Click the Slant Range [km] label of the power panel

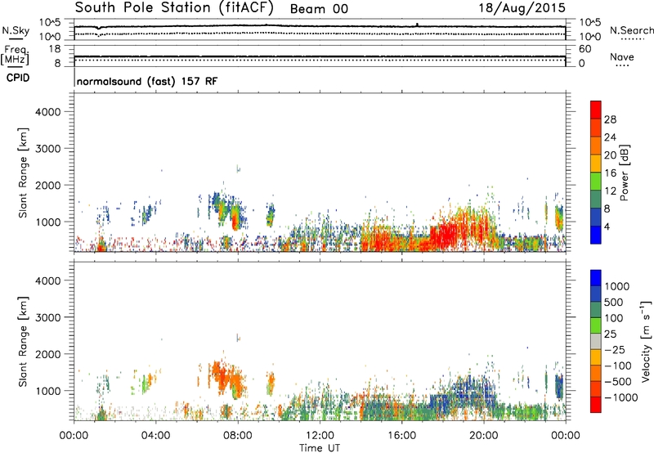click(x=23, y=173)
